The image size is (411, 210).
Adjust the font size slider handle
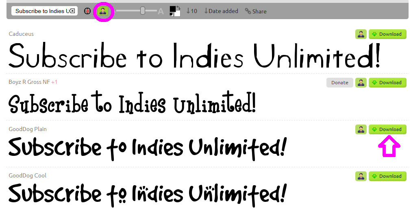click(x=142, y=11)
